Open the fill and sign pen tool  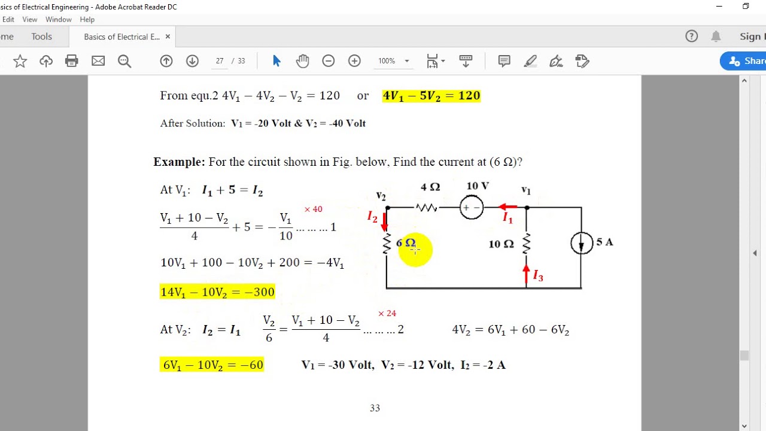coord(556,61)
